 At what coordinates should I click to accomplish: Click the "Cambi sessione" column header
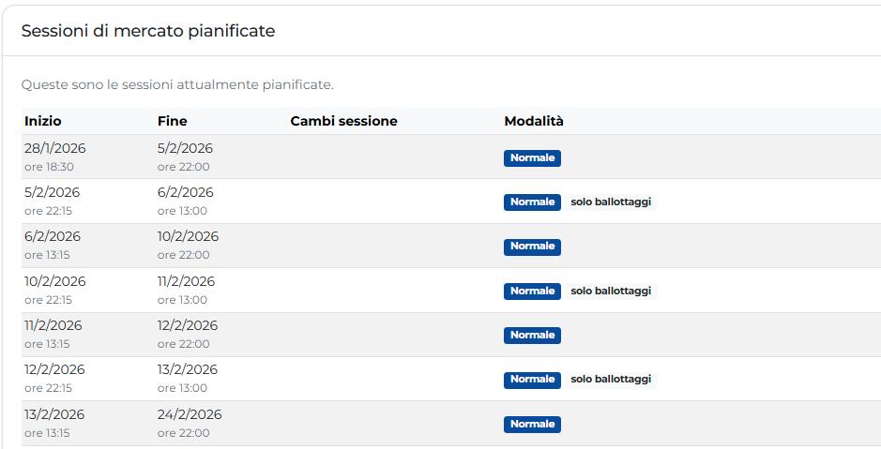pyautogui.click(x=343, y=121)
